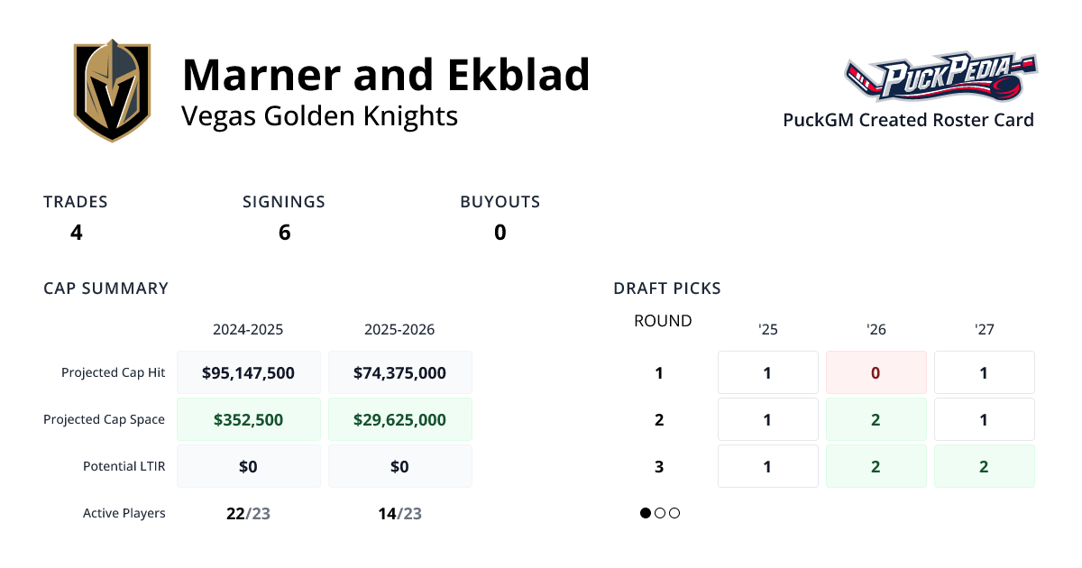This screenshot has width=1082, height=568.
Task: Select the round 2 '27 pick cell
Action: (x=984, y=419)
